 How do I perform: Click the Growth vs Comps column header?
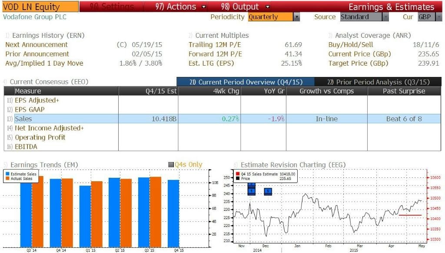(327, 91)
